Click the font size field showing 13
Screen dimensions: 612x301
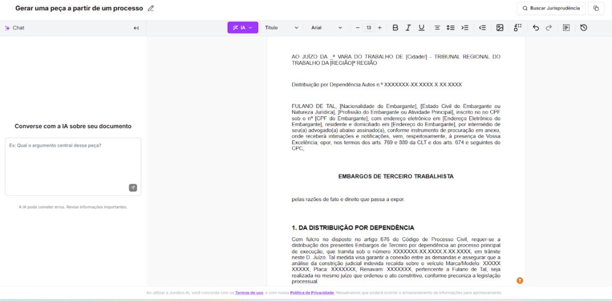pos(368,27)
